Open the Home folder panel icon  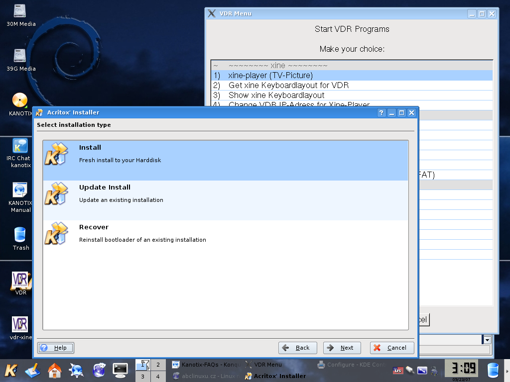[55, 370]
